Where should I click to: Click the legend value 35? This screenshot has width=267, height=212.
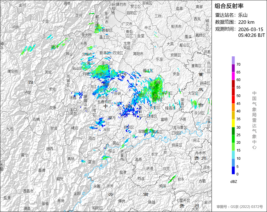238,119
